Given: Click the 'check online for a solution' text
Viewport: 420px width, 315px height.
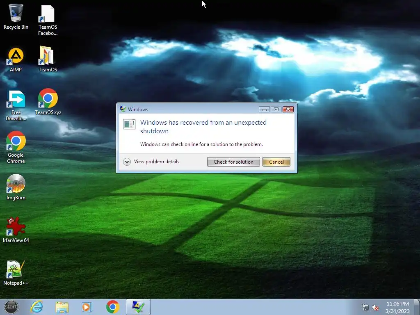Looking at the screenshot, I should tap(201, 144).
